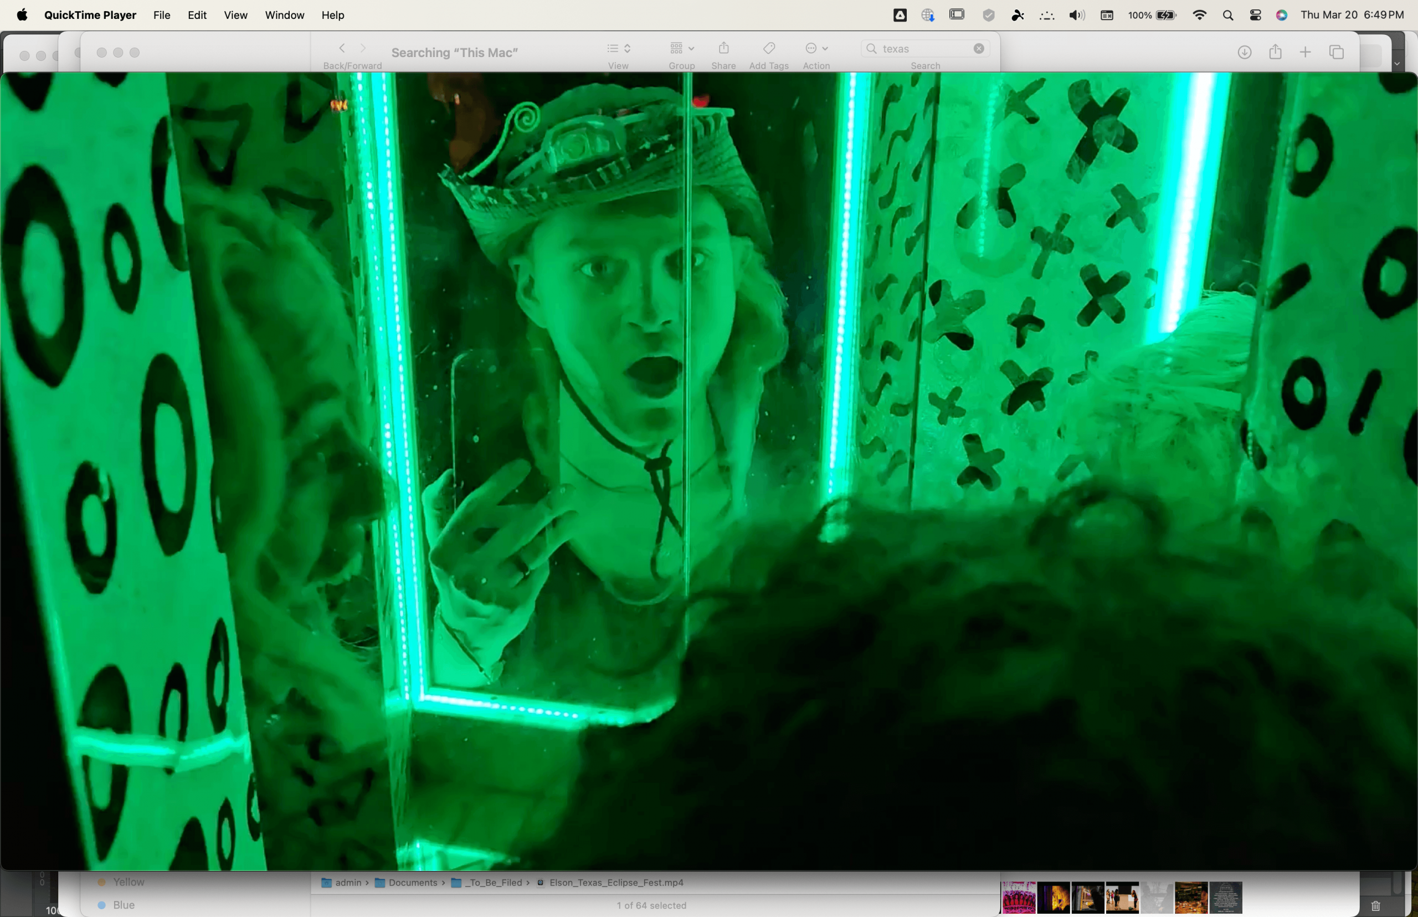1418x917 pixels.
Task: Click Documents folder in path bar
Action: [x=412, y=883]
